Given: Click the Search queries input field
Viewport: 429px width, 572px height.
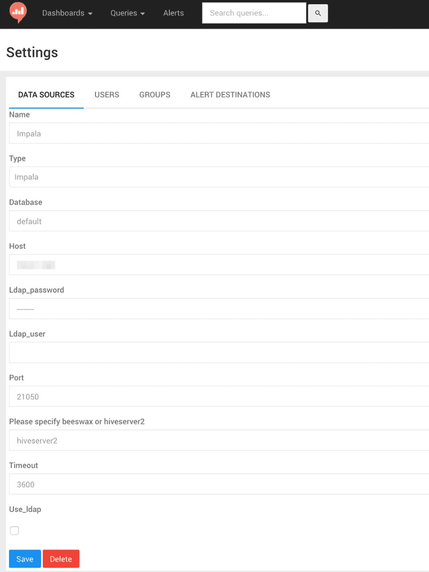Looking at the screenshot, I should coord(254,13).
